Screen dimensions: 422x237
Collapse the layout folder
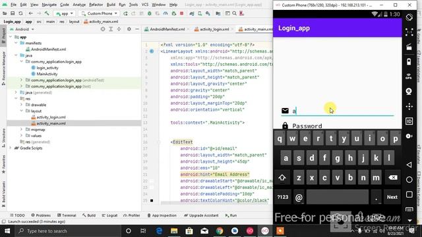click(x=21, y=111)
